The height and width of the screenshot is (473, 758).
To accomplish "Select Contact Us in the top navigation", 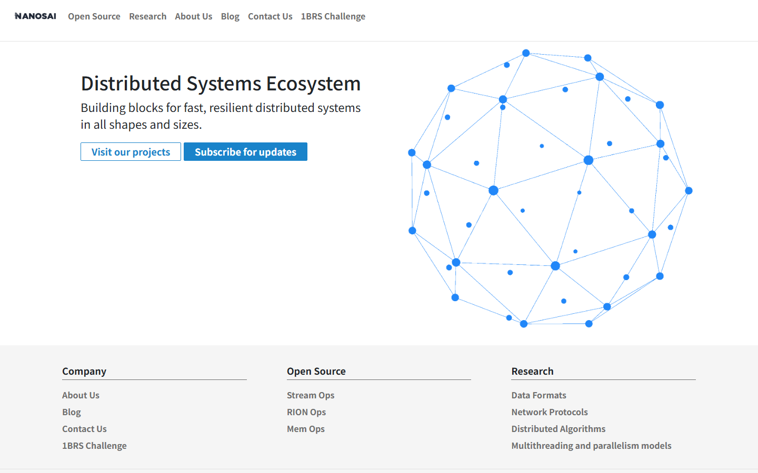I will (x=270, y=16).
